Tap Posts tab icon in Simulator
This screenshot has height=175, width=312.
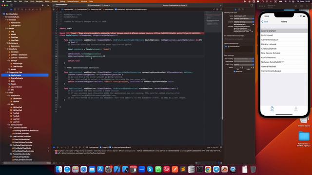[x=272, y=108]
